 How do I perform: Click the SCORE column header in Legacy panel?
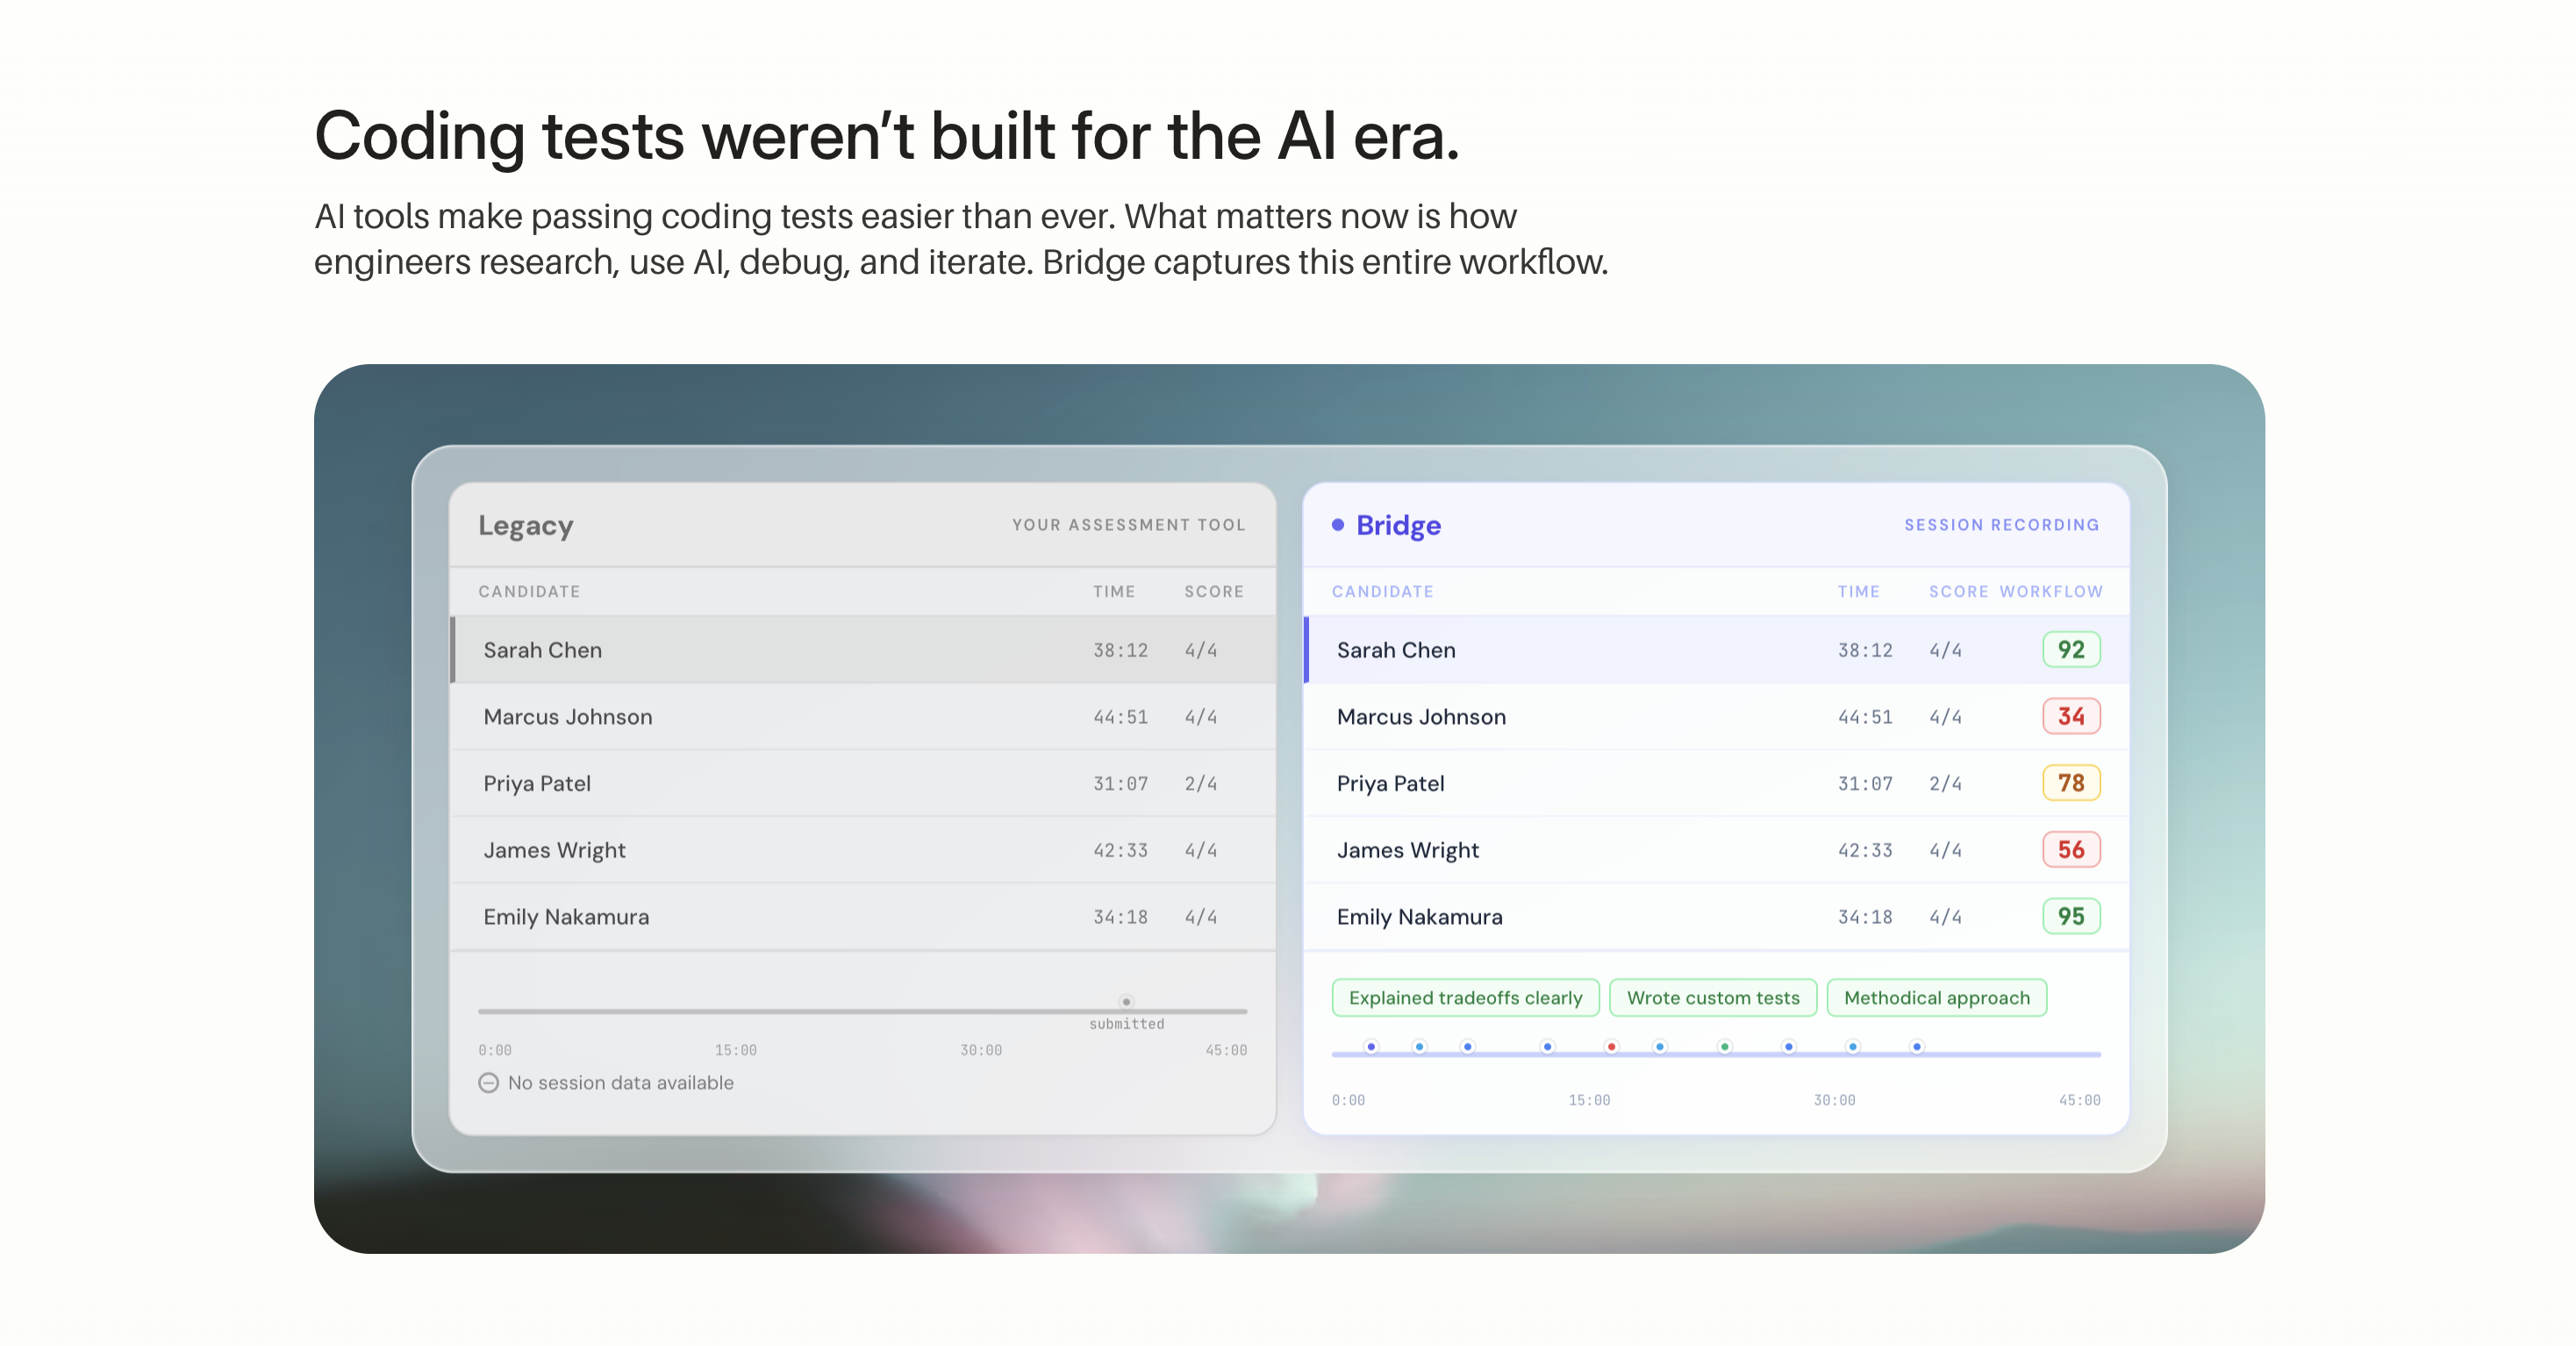click(x=1214, y=592)
